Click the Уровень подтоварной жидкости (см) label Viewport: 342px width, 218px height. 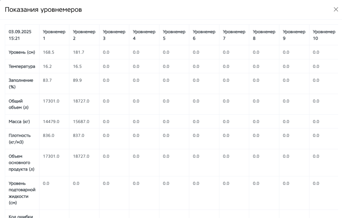(22, 193)
